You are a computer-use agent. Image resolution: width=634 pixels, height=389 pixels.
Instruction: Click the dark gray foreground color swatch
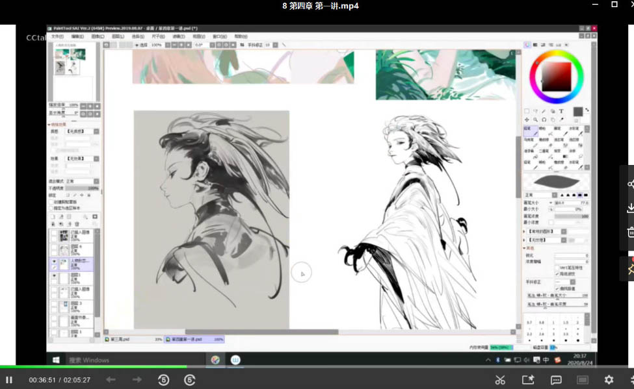click(578, 111)
